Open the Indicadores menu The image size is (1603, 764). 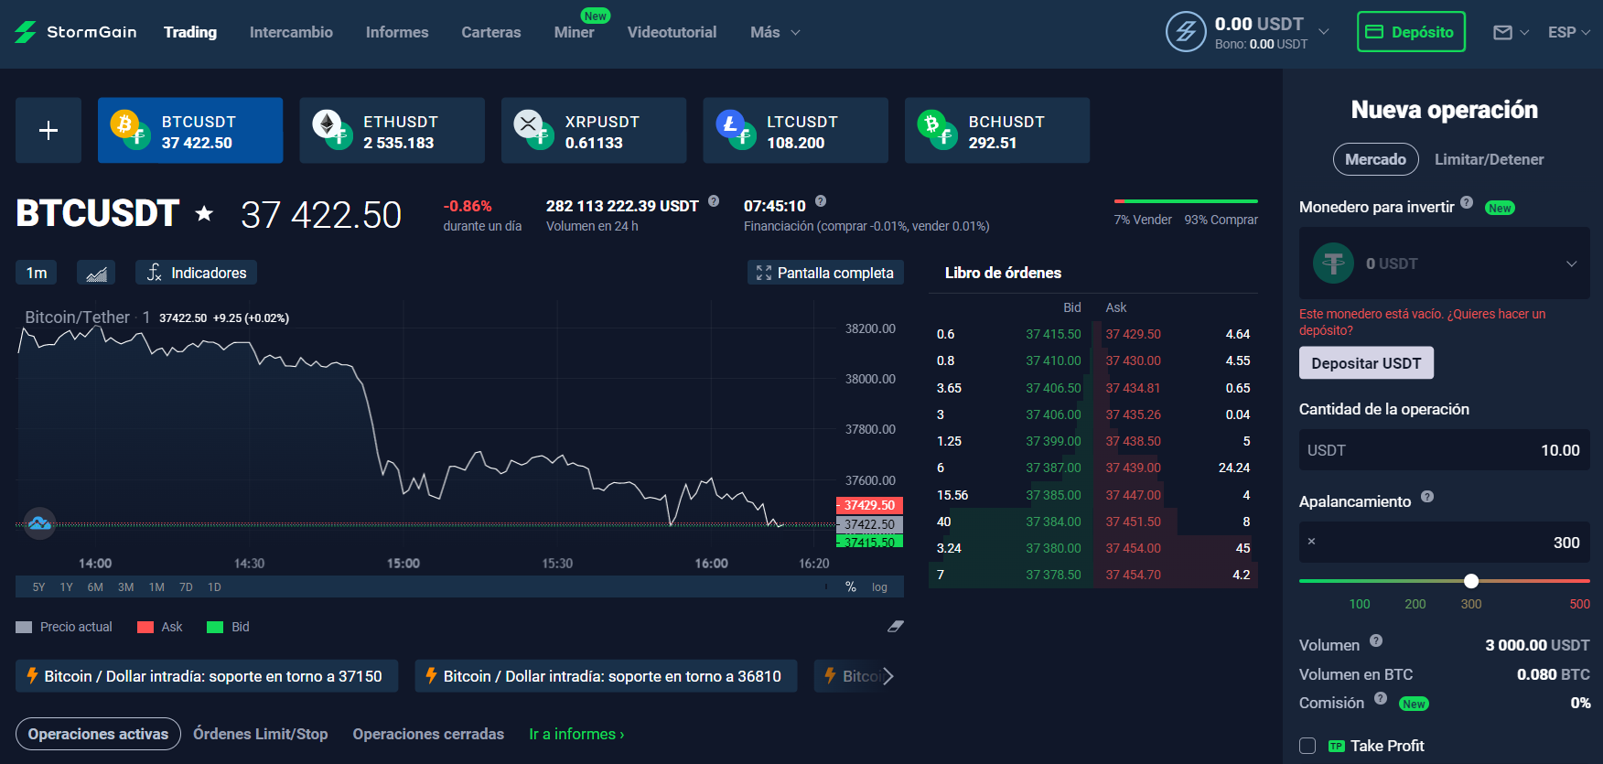(197, 273)
